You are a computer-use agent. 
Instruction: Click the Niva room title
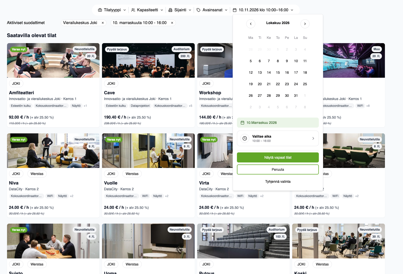pyautogui.click(x=14, y=183)
